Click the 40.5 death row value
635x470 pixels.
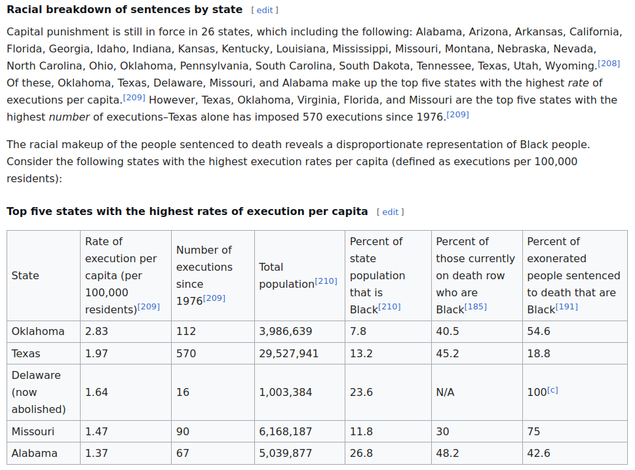pos(448,332)
